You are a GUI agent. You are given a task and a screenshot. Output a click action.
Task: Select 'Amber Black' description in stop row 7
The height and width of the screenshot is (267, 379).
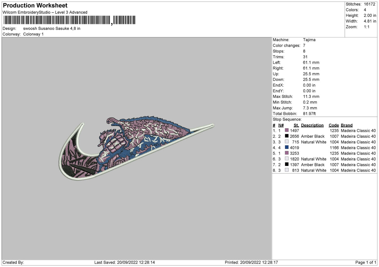tap(313, 165)
